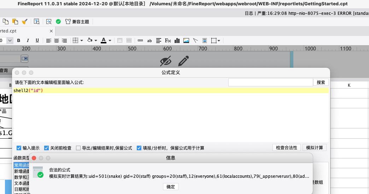Open the font size dropdown
The height and width of the screenshot is (194, 369).
pyautogui.click(x=10, y=41)
